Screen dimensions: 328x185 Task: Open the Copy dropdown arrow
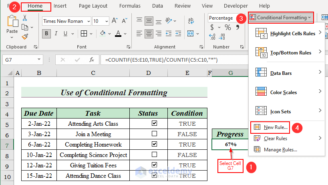click(32, 27)
